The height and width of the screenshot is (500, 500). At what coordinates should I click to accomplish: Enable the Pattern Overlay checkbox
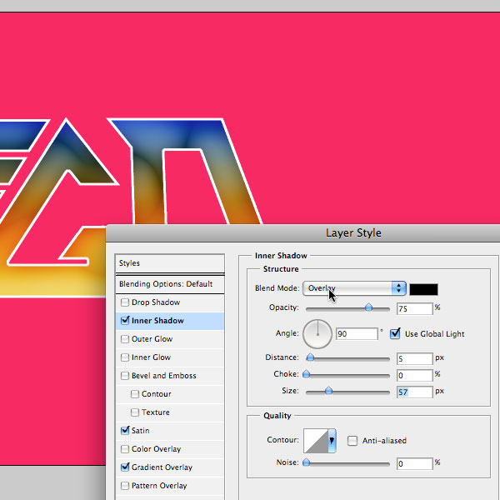pyautogui.click(x=125, y=486)
